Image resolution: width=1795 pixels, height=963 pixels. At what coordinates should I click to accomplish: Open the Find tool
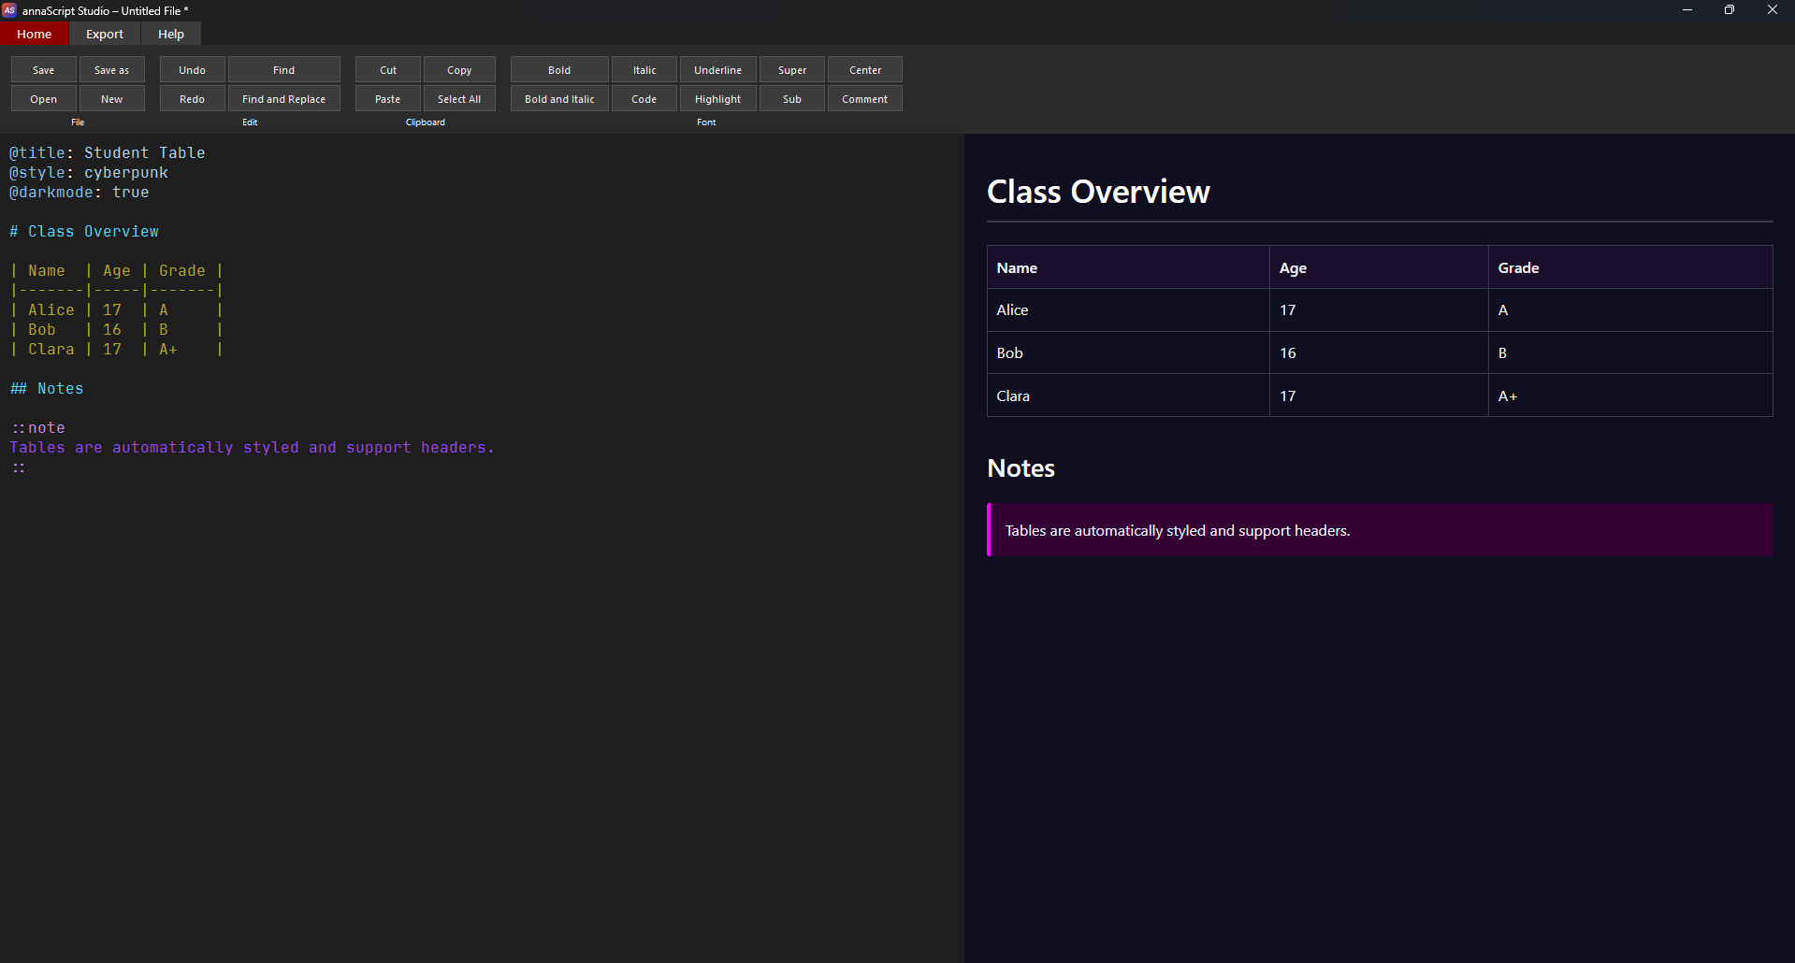[284, 70]
